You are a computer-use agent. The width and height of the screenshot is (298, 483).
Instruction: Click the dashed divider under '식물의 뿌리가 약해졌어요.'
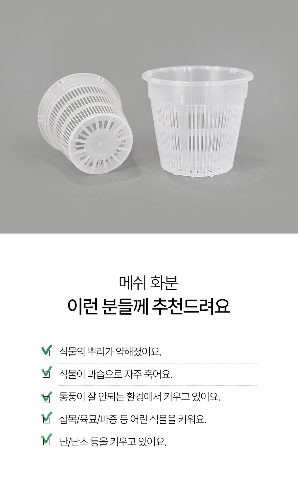pos(157,363)
